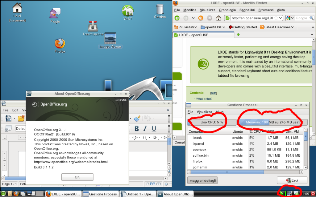Click the Memoria usage progress bar
316x197 pixels.
tap(273, 122)
